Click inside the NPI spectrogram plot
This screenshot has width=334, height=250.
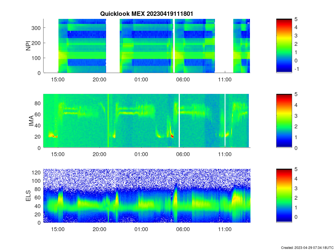click(147, 46)
